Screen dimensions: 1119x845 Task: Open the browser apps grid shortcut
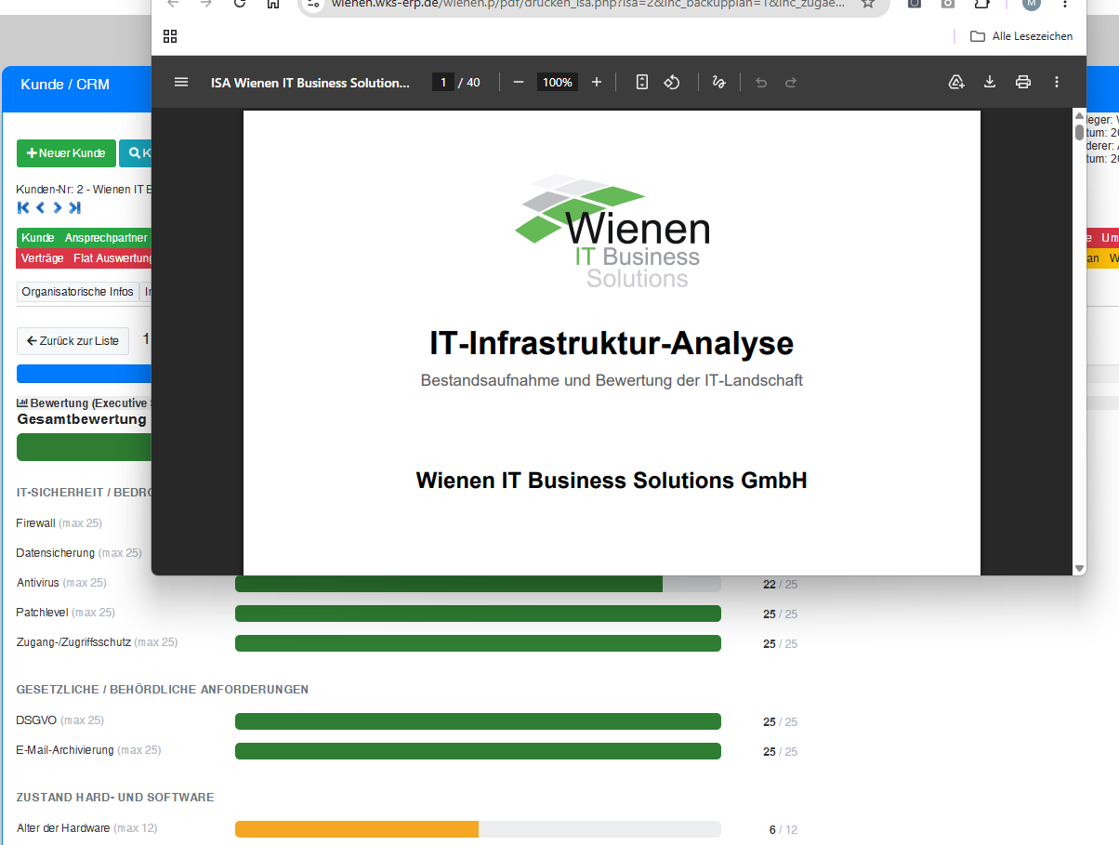click(x=170, y=36)
